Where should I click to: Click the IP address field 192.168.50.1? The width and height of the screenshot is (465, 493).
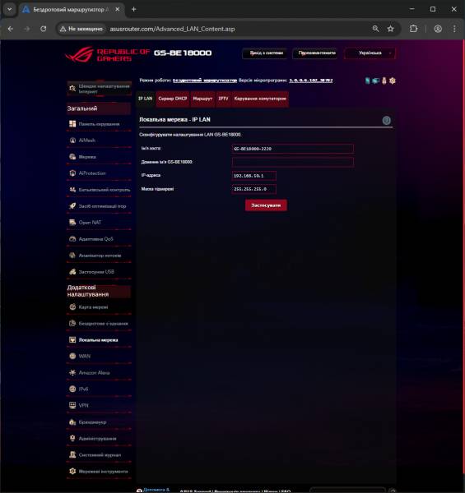coord(254,176)
